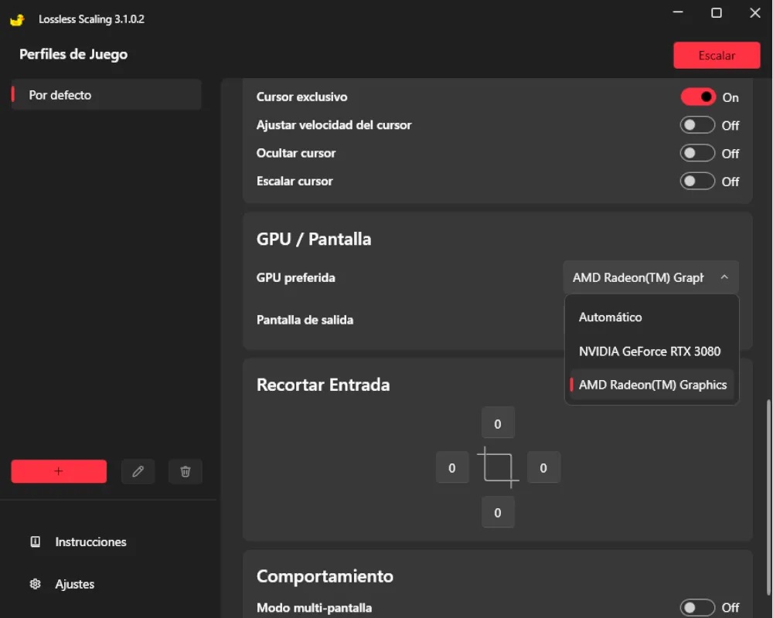Choose NVIDIA GeForce RTX 3080 option
Screen dimensions: 773x618
point(651,351)
